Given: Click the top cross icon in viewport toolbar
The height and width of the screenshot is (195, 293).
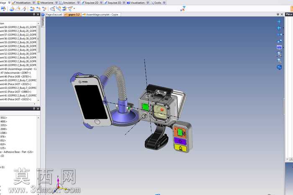Looking at the screenshot, I should [279, 21].
